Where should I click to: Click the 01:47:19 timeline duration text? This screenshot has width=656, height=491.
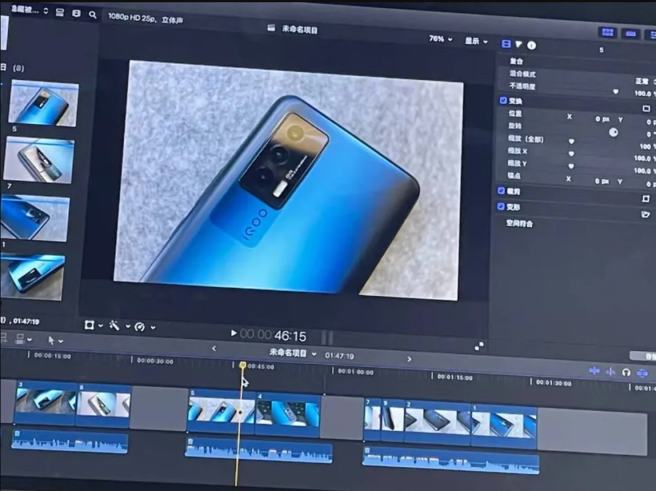point(340,356)
